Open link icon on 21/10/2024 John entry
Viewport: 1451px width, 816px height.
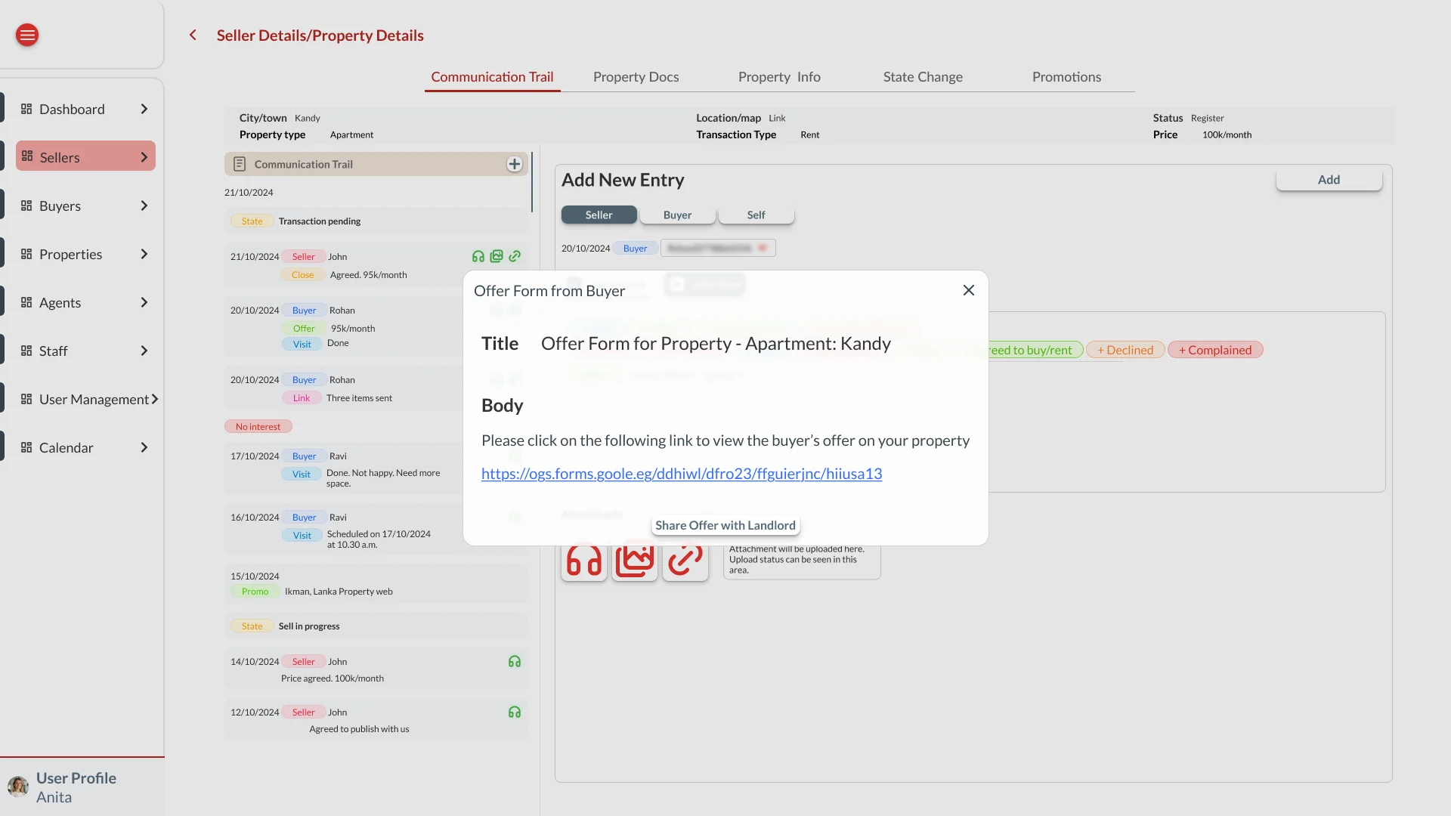[515, 256]
